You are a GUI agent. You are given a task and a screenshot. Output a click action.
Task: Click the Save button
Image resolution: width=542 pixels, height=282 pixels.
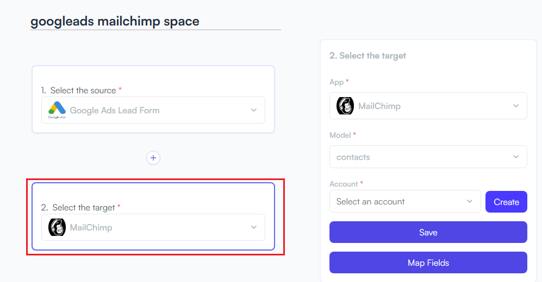(428, 232)
